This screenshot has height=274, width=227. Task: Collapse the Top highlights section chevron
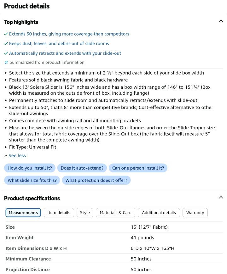221,21
